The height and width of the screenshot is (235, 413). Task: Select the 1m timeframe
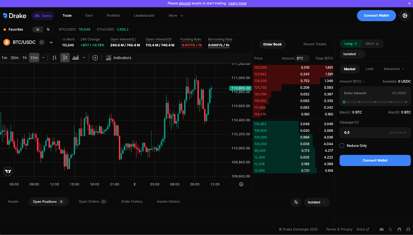pyautogui.click(x=5, y=58)
